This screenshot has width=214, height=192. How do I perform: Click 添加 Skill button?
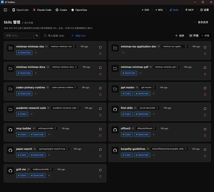pyautogui.click(x=79, y=36)
